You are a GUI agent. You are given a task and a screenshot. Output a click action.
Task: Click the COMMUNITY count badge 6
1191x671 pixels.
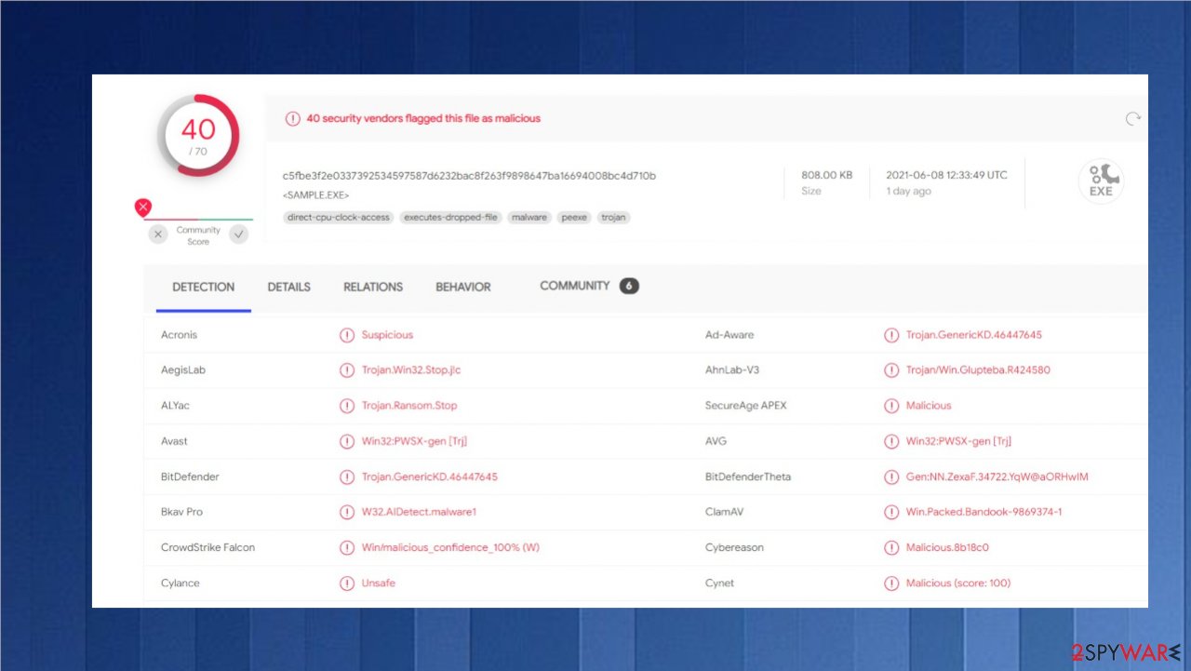629,286
